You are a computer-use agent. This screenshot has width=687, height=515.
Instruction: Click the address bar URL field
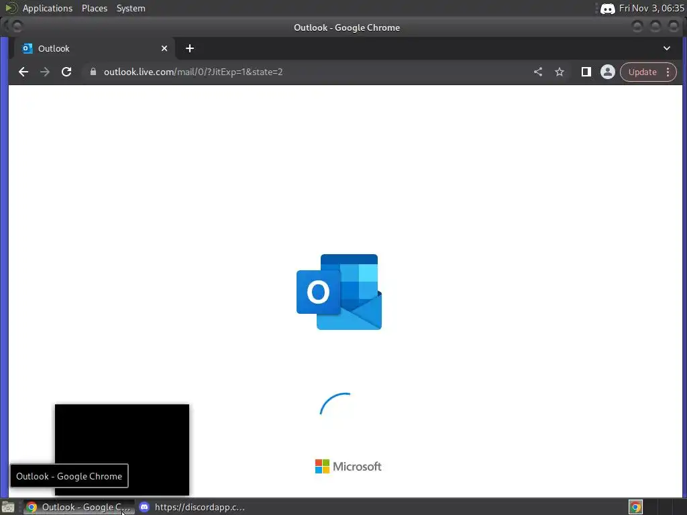coord(307,72)
